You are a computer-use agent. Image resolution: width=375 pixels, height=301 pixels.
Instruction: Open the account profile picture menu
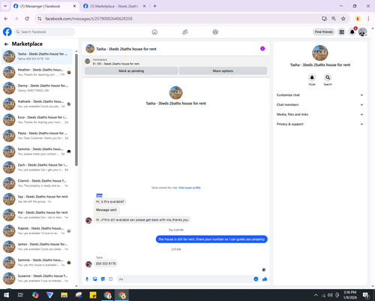pos(362,32)
